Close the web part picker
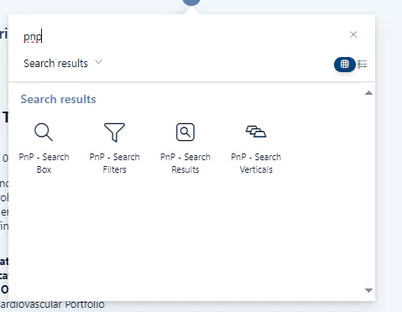402x312 pixels. tap(353, 34)
